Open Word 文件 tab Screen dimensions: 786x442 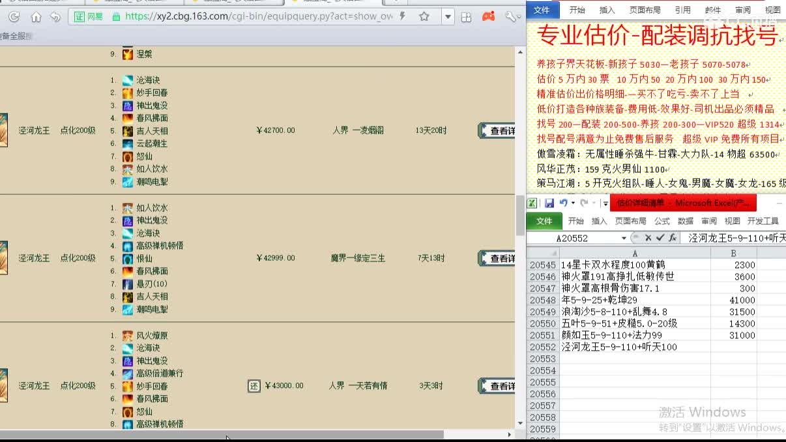click(542, 10)
